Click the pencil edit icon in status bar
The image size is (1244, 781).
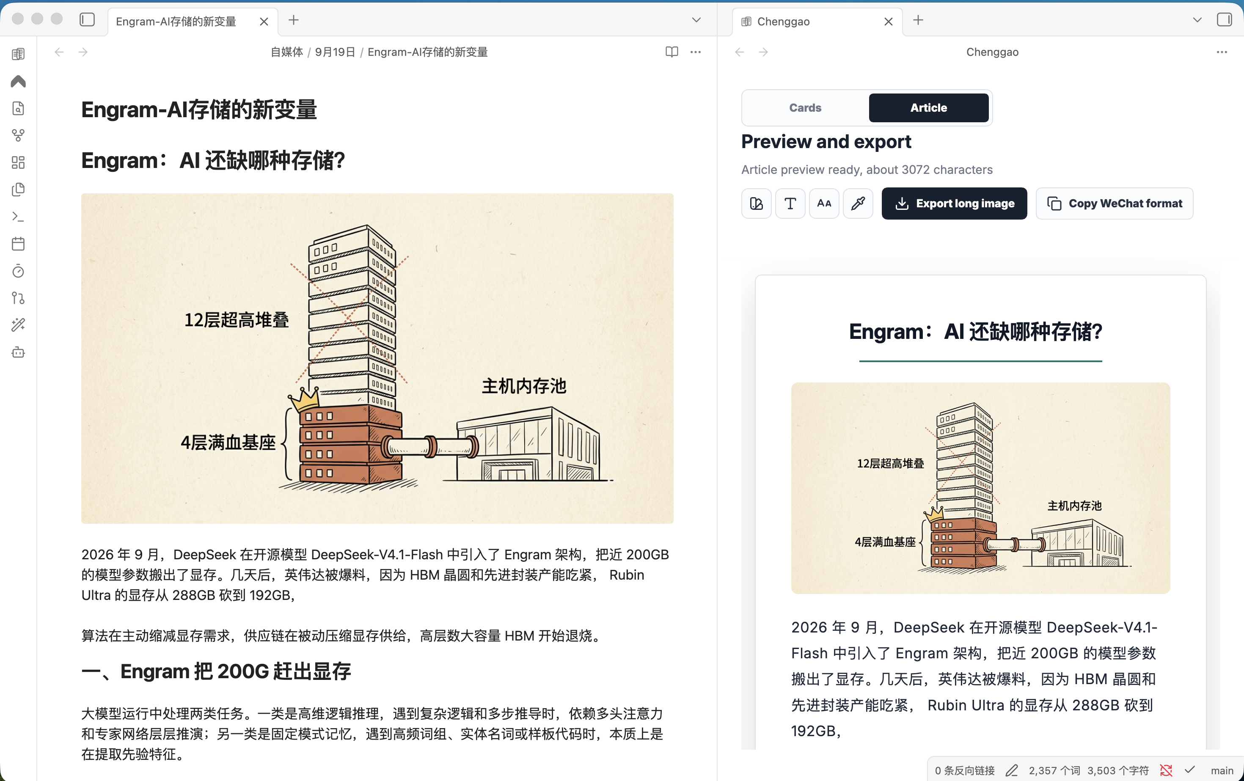(x=1012, y=770)
